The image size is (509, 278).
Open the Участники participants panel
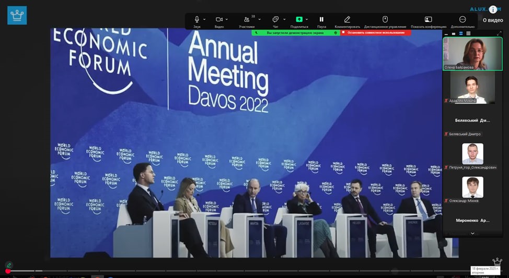point(247,19)
